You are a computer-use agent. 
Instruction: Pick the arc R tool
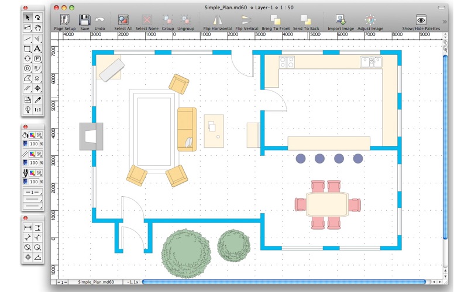(37, 68)
